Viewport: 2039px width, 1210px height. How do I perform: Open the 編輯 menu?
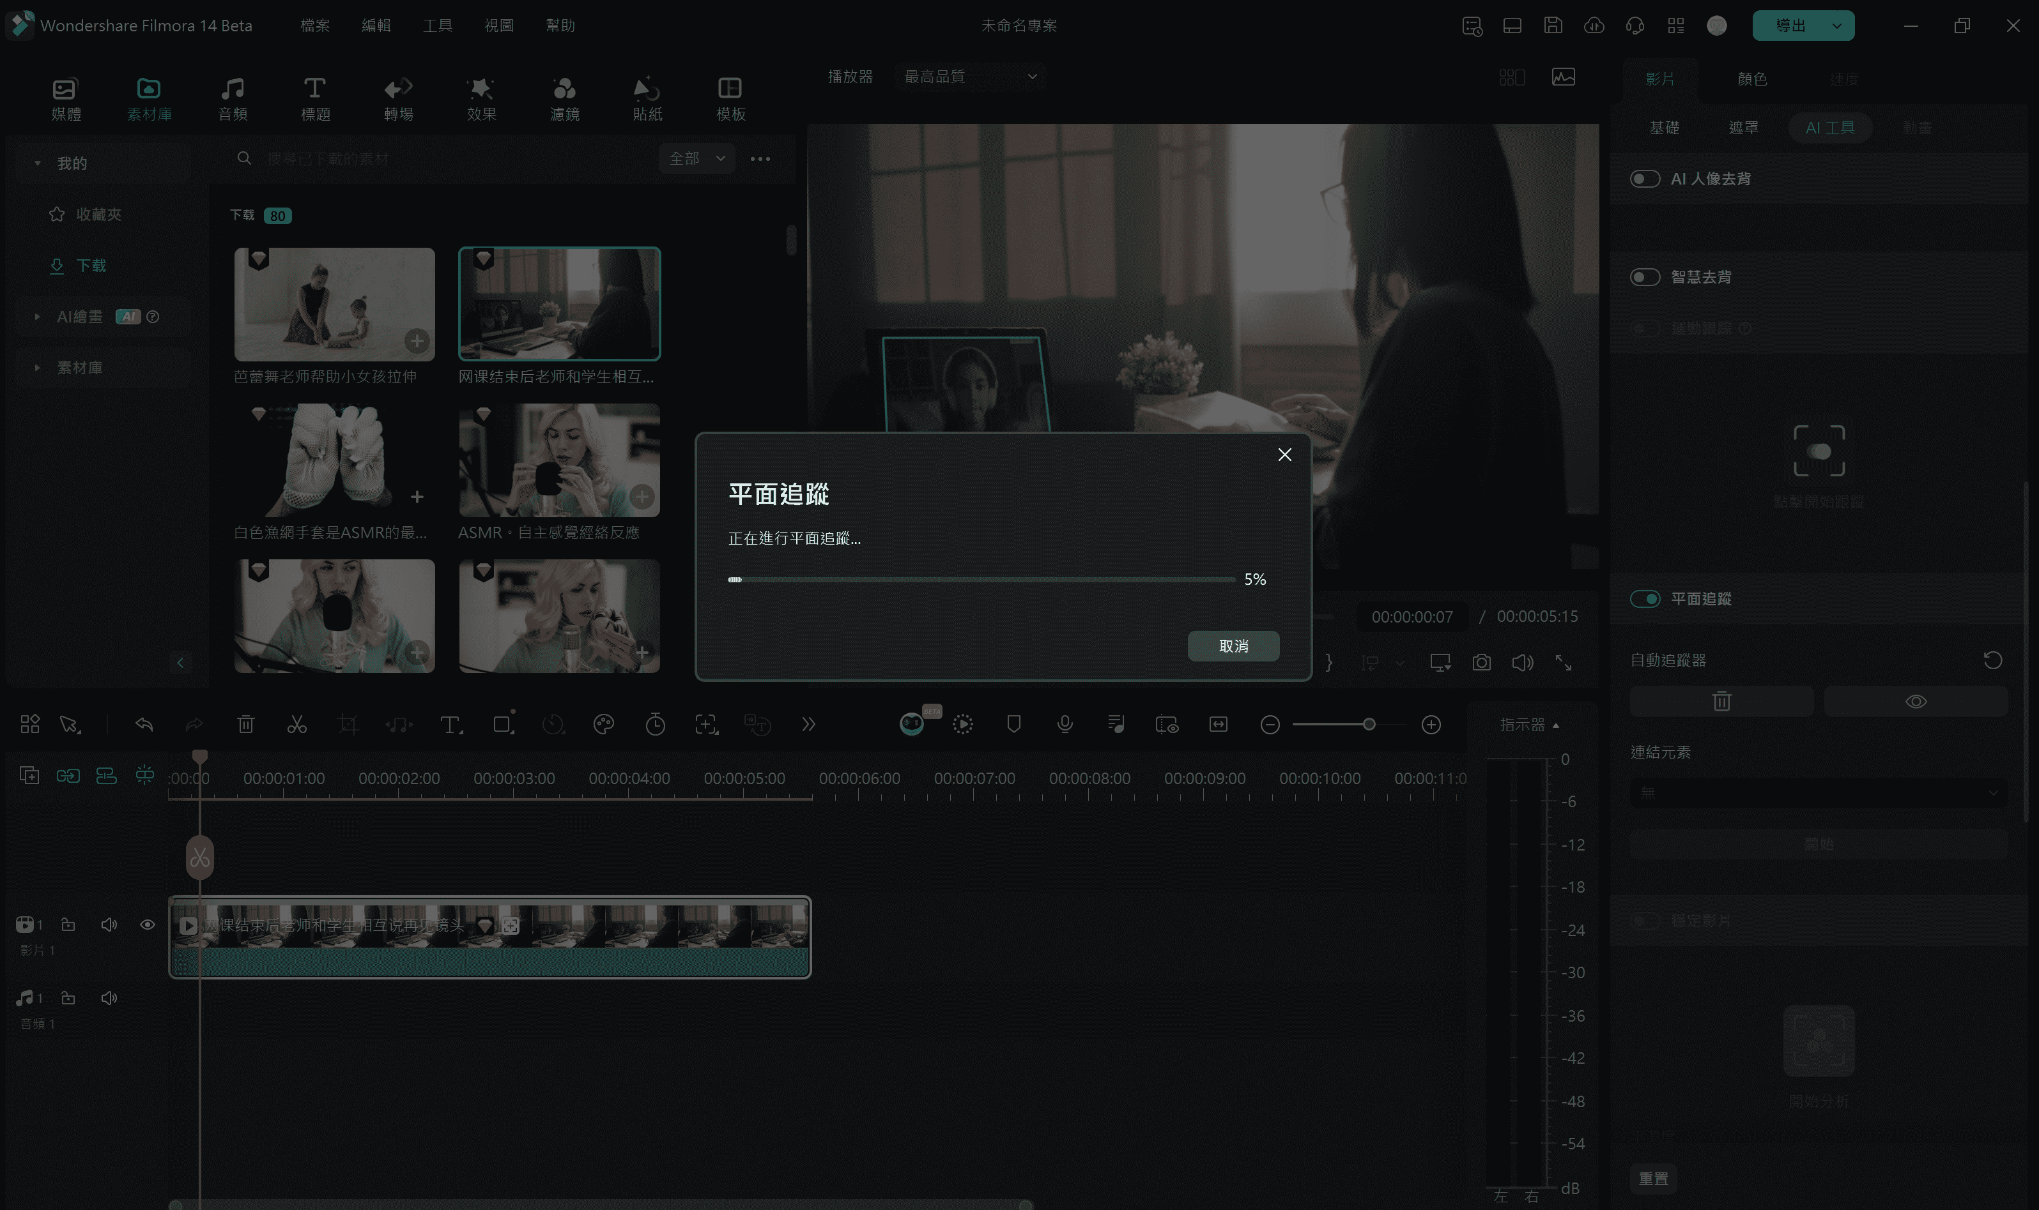pos(376,26)
